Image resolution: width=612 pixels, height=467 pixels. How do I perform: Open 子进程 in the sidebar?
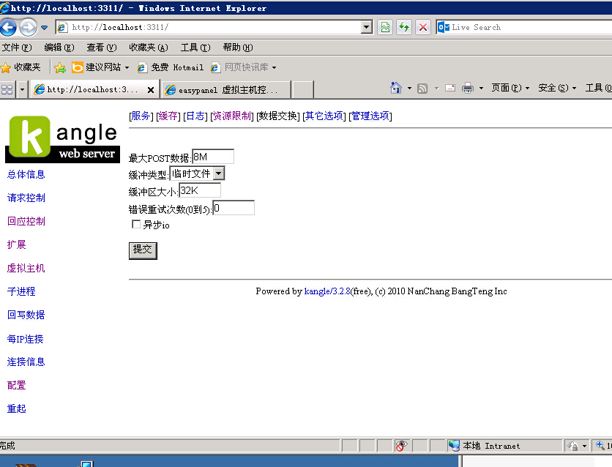pyautogui.click(x=21, y=291)
